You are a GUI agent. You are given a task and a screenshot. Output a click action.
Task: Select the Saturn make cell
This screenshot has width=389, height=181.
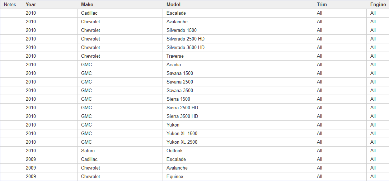coord(120,151)
